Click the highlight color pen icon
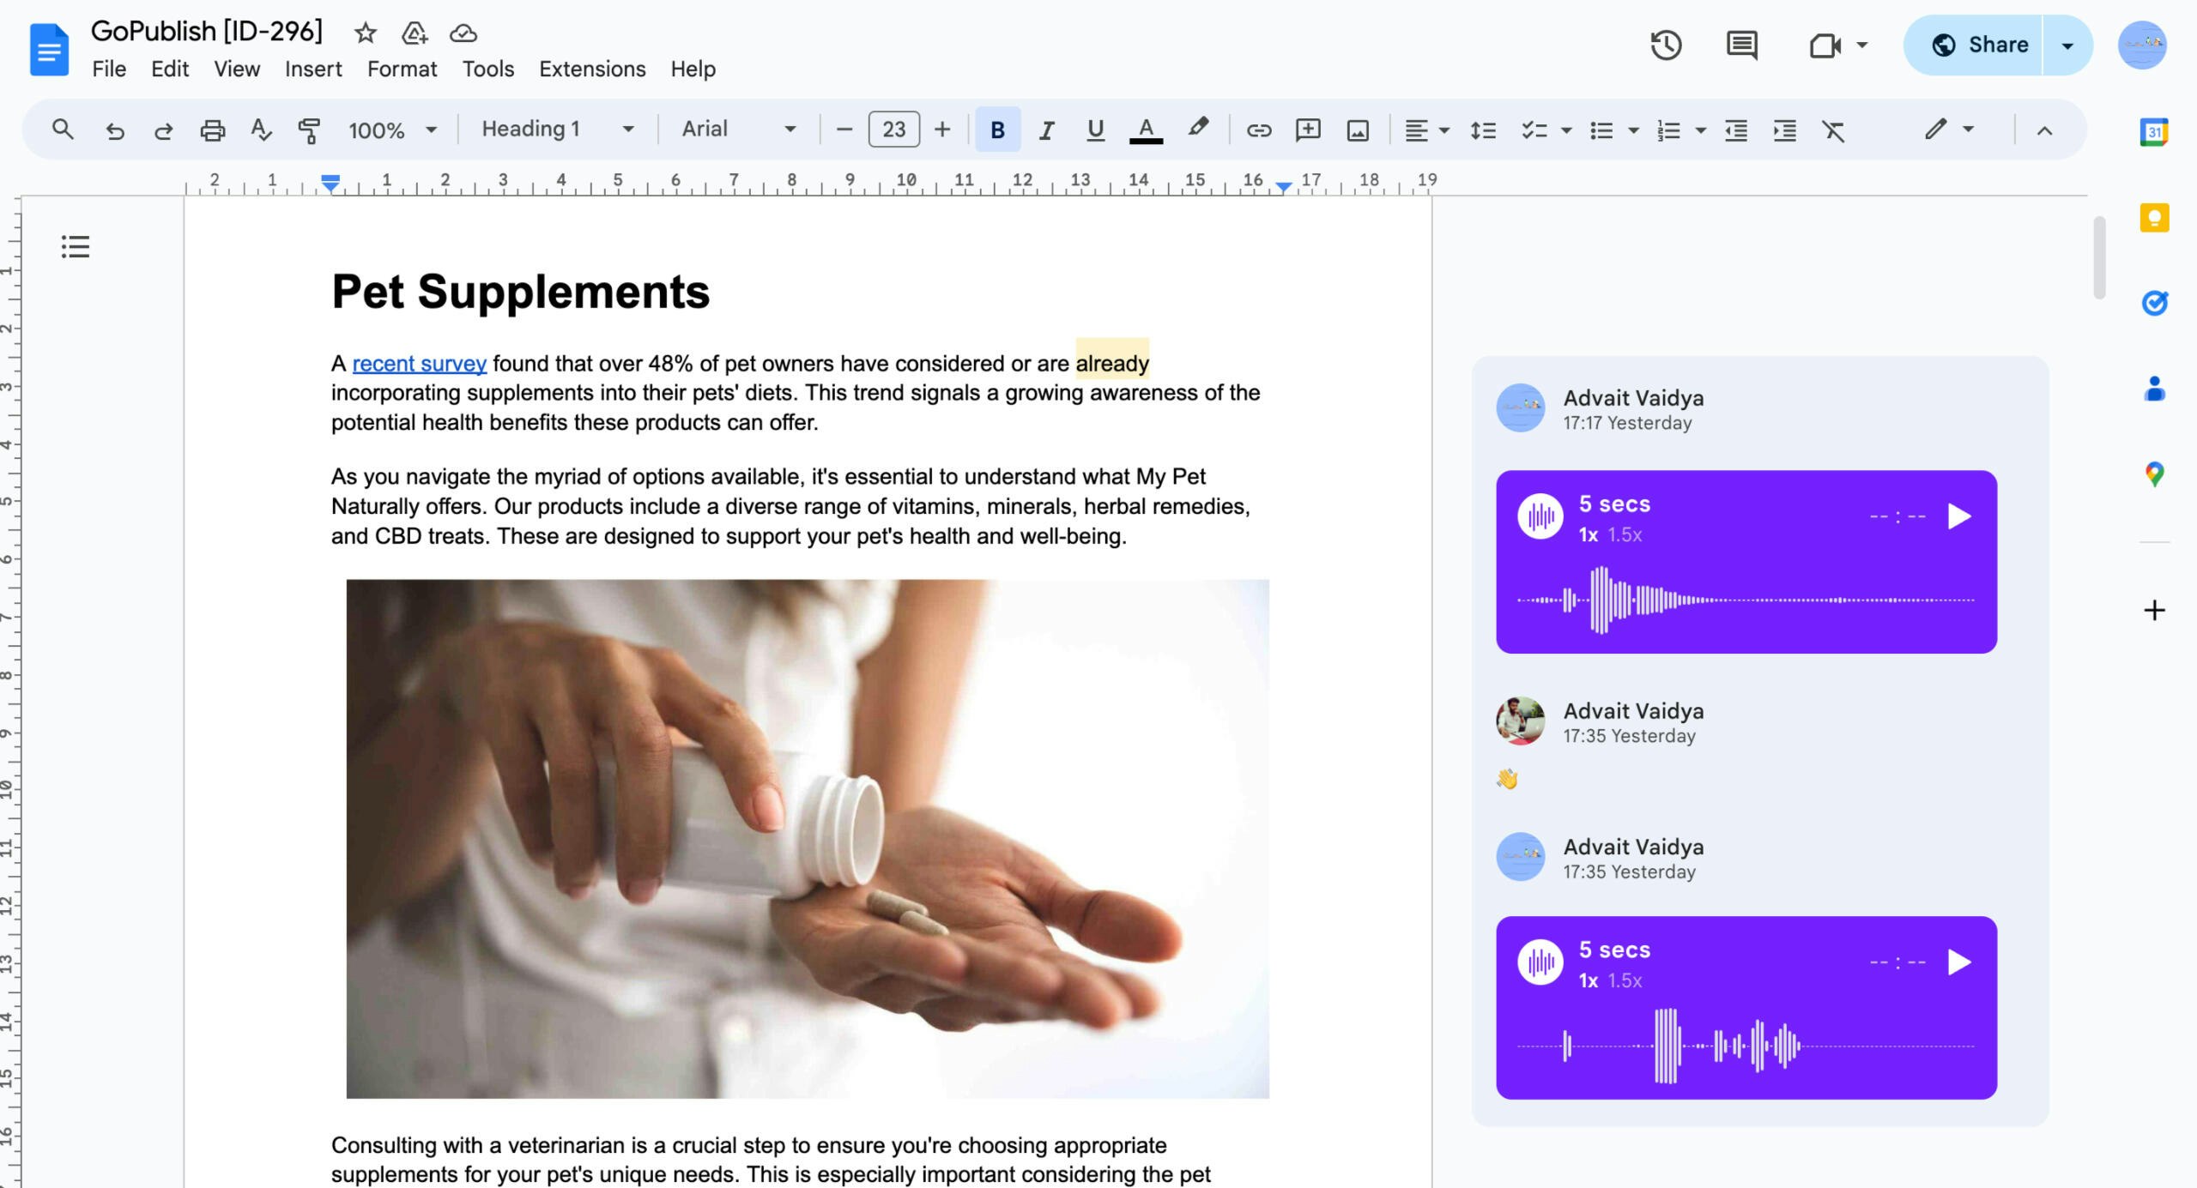2197x1188 pixels. pyautogui.click(x=1197, y=129)
